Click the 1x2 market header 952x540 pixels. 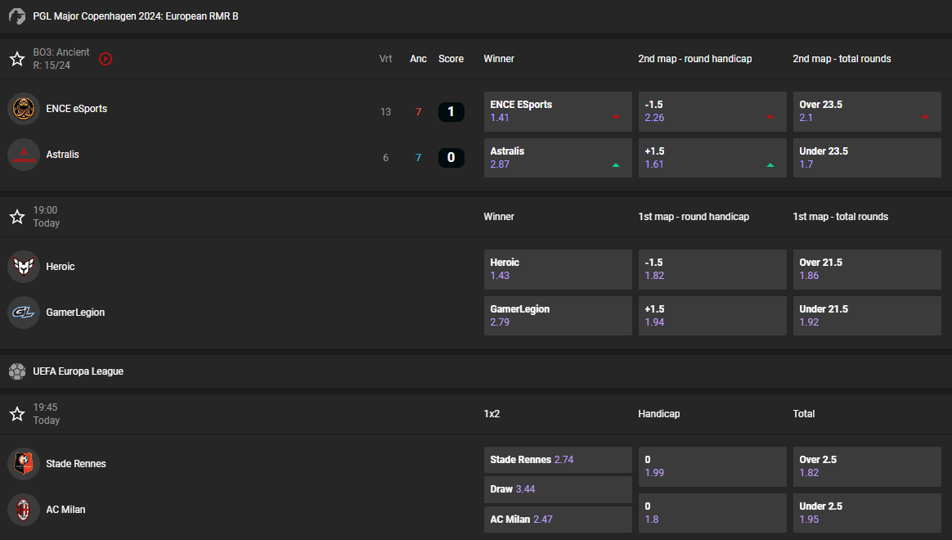coord(492,414)
